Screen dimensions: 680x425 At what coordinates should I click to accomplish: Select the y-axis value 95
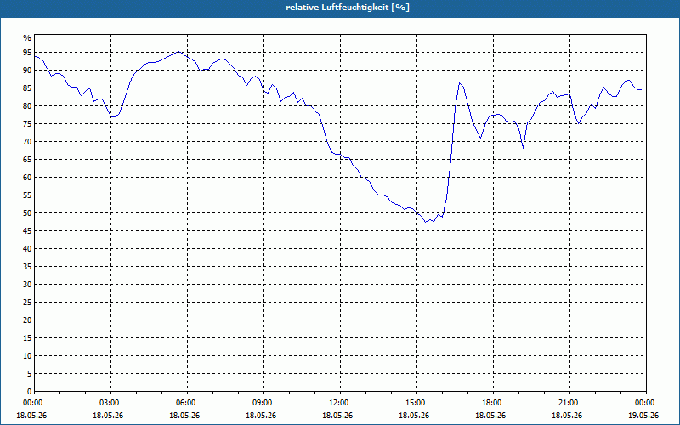click(27, 53)
